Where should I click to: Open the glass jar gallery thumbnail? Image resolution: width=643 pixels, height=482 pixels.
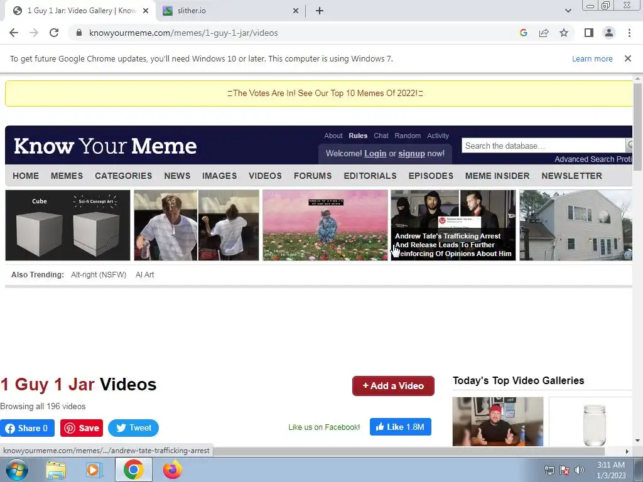591,421
